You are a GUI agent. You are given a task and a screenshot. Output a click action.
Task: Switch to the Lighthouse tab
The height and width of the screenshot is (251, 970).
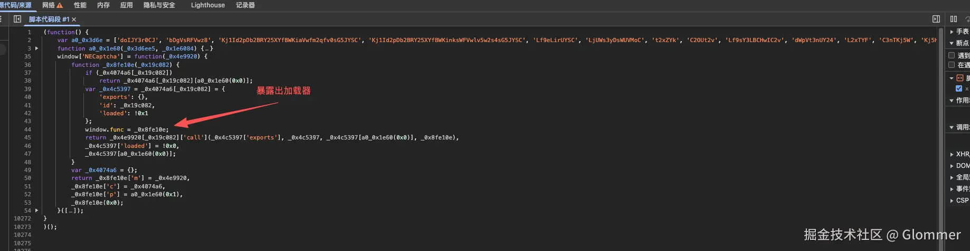(207, 5)
